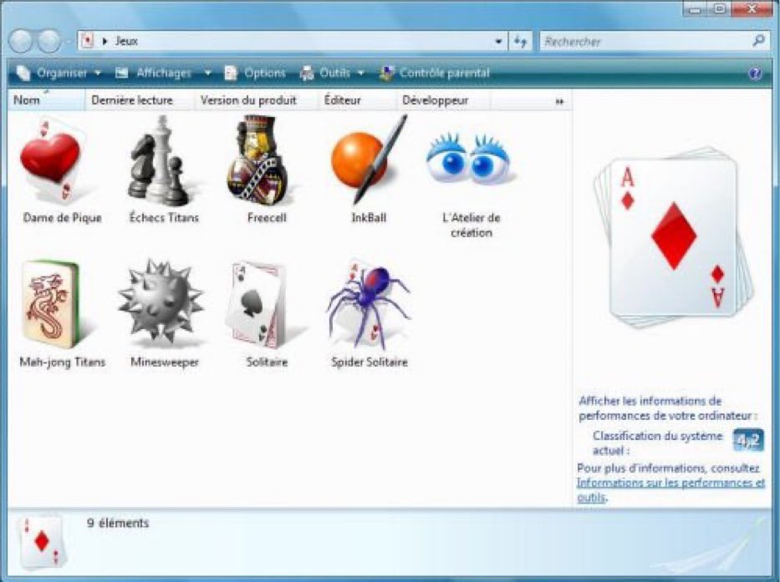Click the 9 éléments status text
Screen dimensions: 780x582
coord(118,523)
